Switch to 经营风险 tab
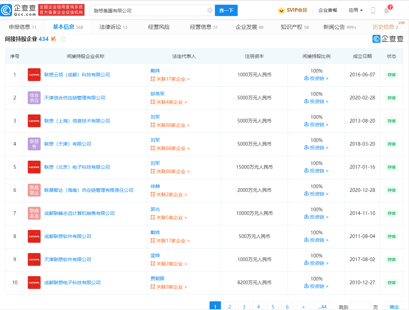The width and height of the screenshot is (409, 310). (x=159, y=27)
